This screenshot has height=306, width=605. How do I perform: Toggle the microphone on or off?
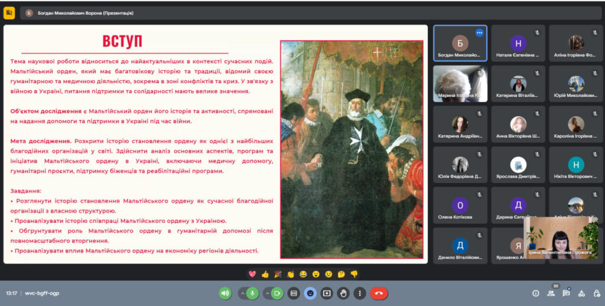coord(253,293)
